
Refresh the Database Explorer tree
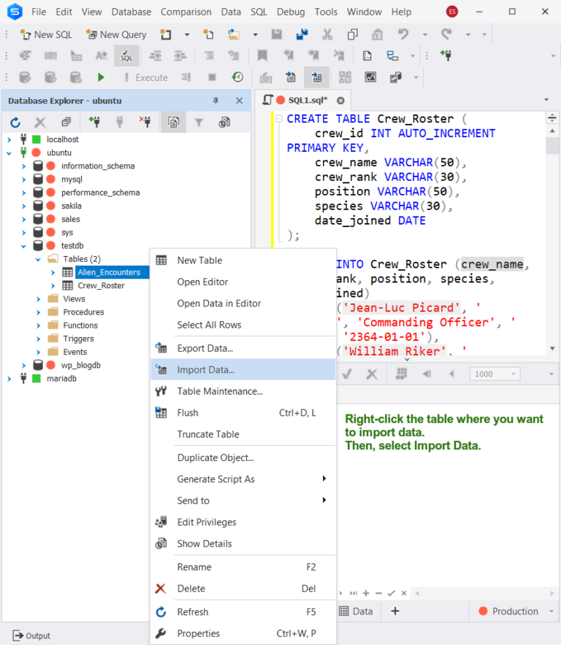tap(15, 122)
